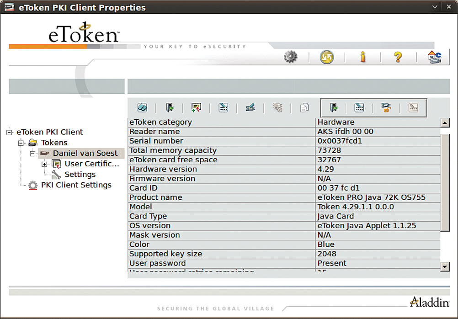This screenshot has width=458, height=319.
Task: Click model value 'Token 4.29.1.1 0.0.0'
Action: click(356, 207)
